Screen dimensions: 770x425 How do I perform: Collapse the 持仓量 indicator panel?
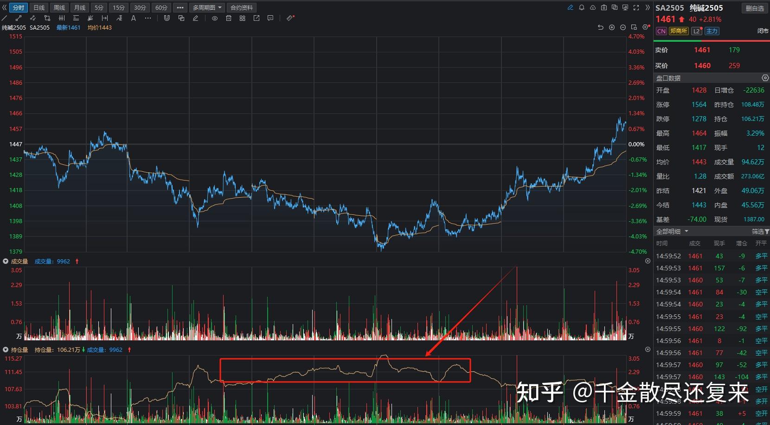click(x=5, y=350)
